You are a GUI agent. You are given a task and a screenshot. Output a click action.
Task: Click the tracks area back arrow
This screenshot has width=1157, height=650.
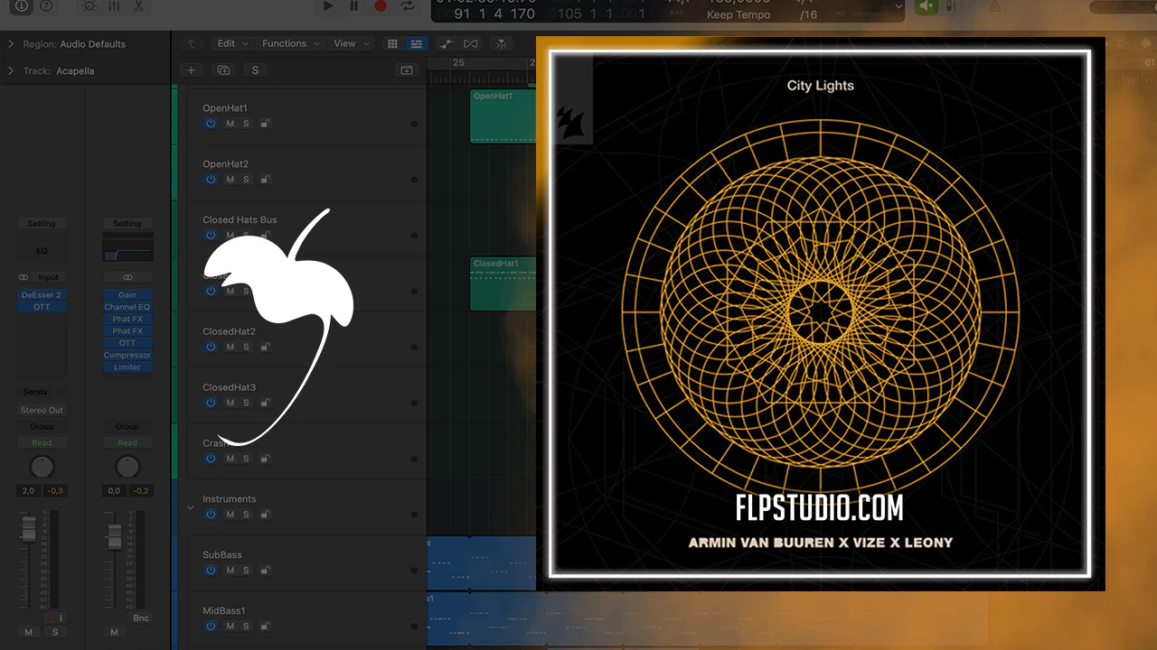[191, 43]
